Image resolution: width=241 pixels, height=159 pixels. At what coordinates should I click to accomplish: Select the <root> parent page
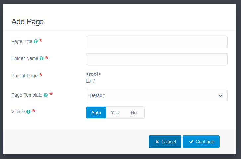click(93, 74)
